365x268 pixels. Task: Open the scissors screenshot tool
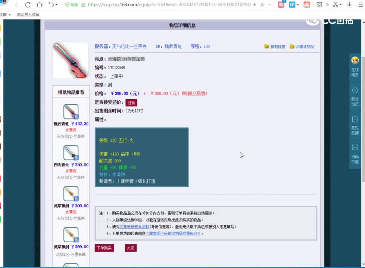point(336,4)
